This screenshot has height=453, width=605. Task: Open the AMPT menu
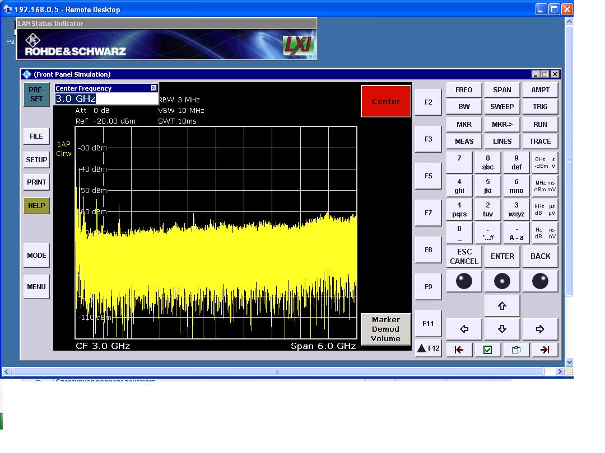pos(540,89)
